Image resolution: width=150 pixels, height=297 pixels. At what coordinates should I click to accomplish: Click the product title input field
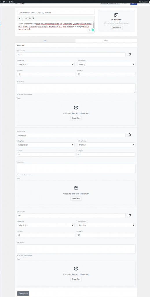[56, 12]
